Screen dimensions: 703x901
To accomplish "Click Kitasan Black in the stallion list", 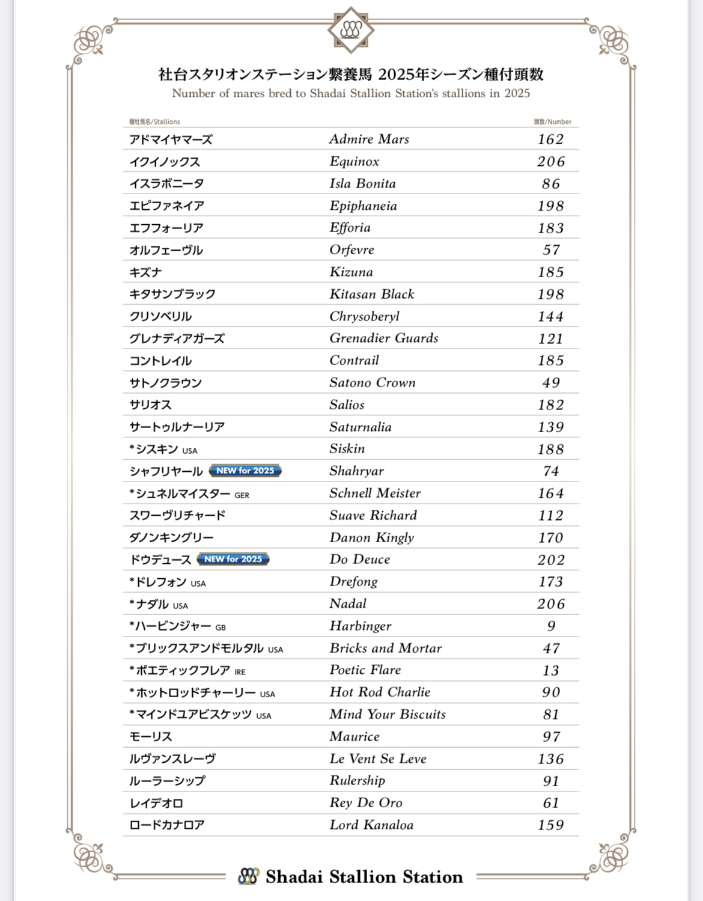I will (372, 294).
